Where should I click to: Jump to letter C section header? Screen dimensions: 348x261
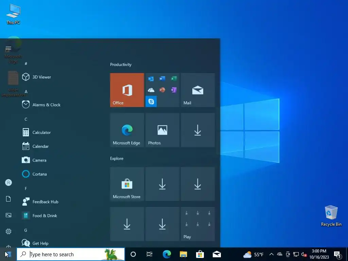[x=26, y=119]
